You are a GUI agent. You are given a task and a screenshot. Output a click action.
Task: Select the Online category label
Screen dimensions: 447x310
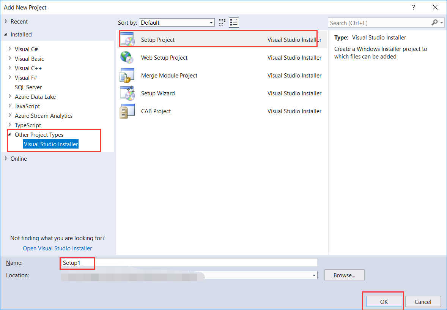click(19, 158)
